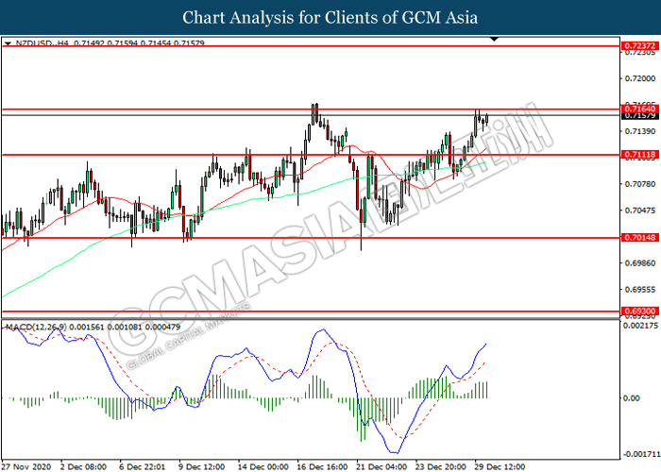The height and width of the screenshot is (472, 661).
Task: Select the 0.71640 resistance price label
Action: coord(640,110)
